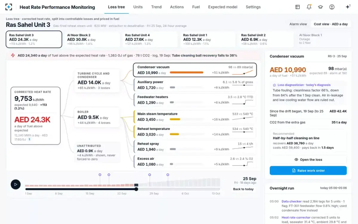The image size is (358, 224).
Task: Click Back to today button
Action: click(243, 189)
